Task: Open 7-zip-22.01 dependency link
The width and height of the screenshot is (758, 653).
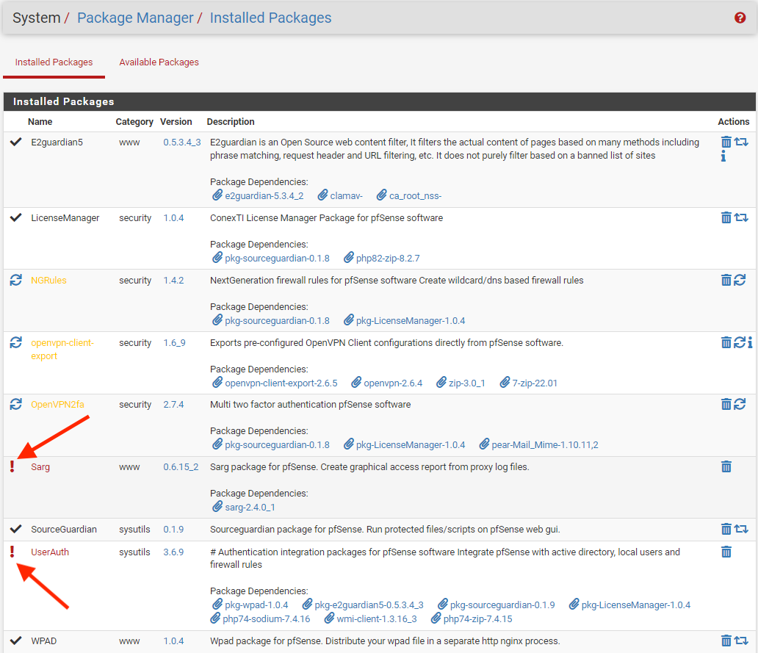Action: click(x=535, y=383)
